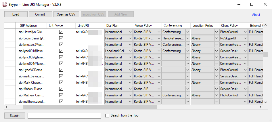
Task: Open the About link
Action: click(256, 15)
